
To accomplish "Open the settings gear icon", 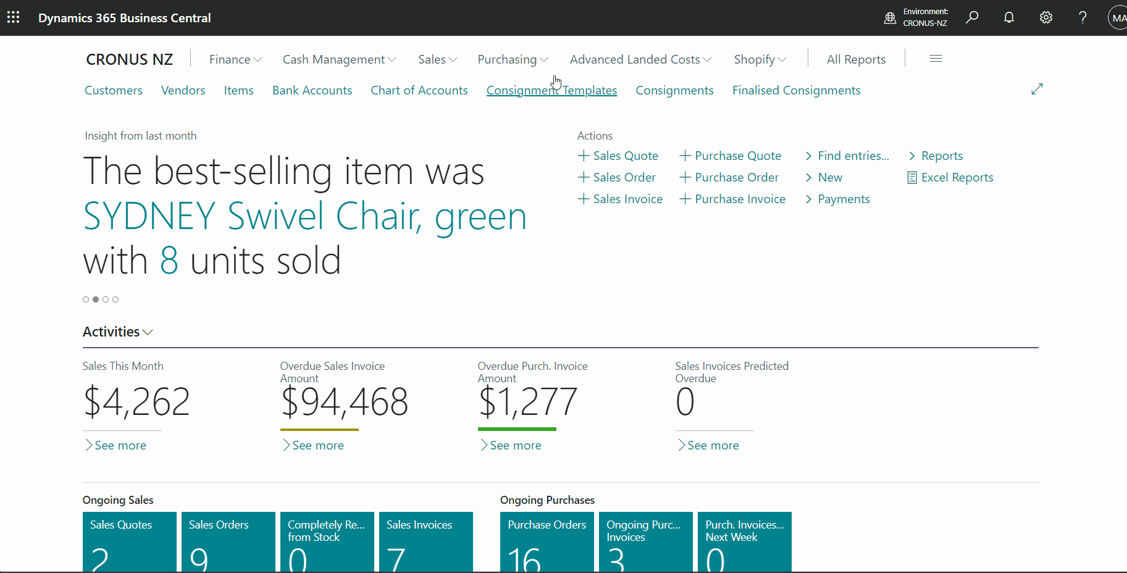I will [x=1045, y=17].
